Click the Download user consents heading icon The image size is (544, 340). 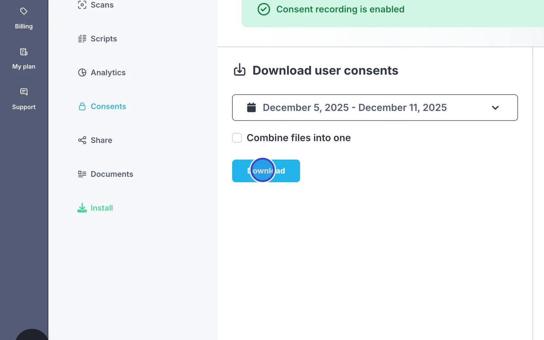[239, 70]
